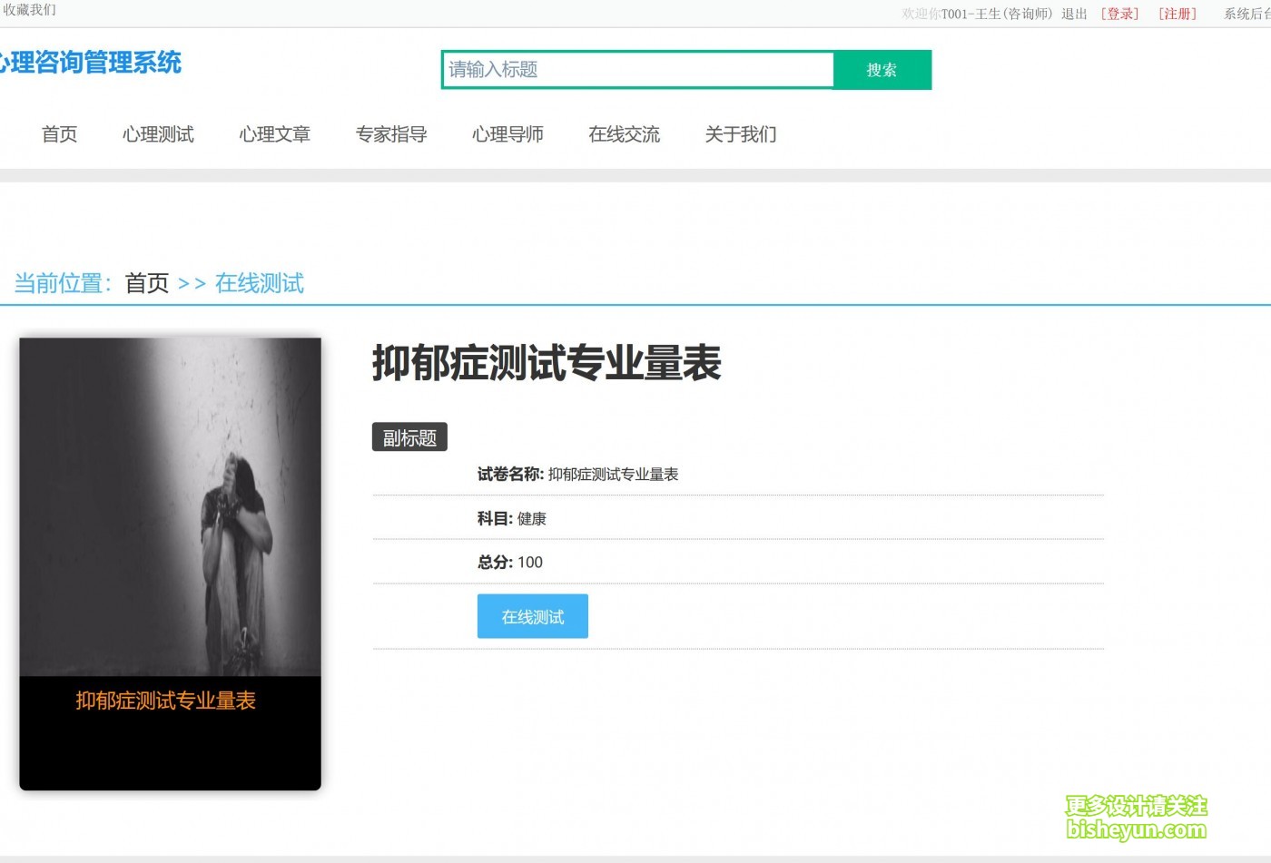Open the 专家指导 menu item
The width and height of the screenshot is (1271, 863).
(391, 134)
